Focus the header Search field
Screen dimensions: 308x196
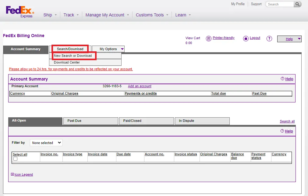pyautogui.click(x=280, y=4)
